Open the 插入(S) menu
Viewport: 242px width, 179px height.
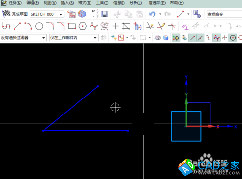pyautogui.click(x=67, y=3)
